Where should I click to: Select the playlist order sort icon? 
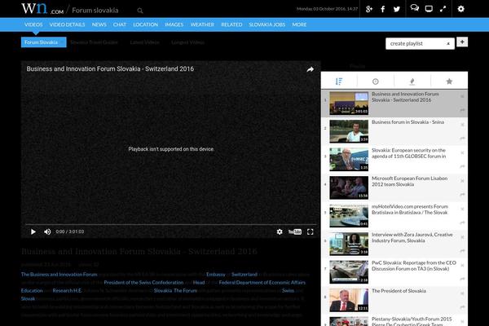pyautogui.click(x=339, y=81)
